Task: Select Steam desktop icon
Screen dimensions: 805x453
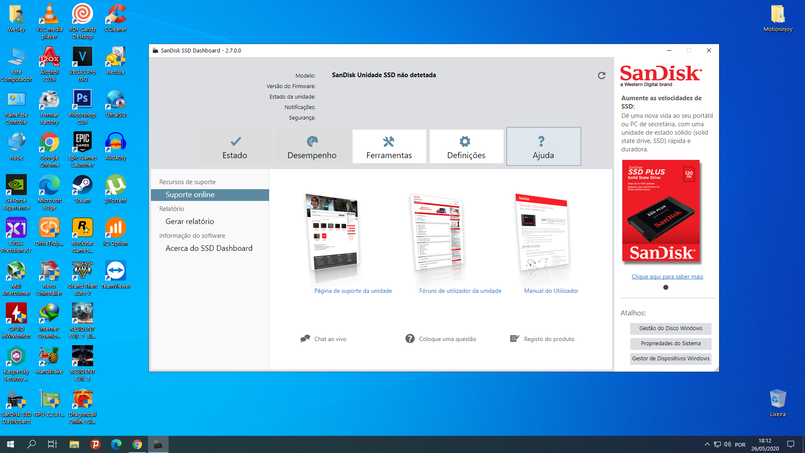Action: [x=83, y=189]
